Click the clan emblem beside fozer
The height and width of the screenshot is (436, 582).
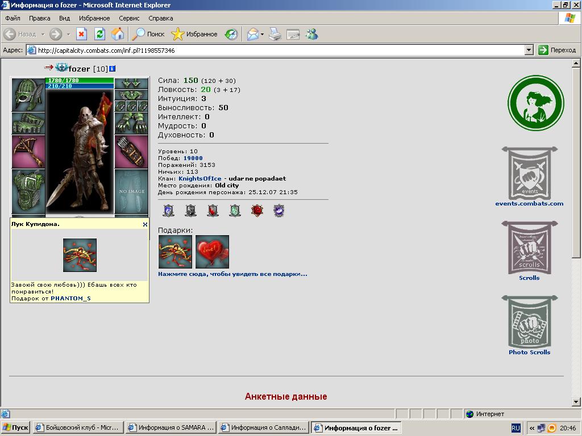[x=61, y=68]
